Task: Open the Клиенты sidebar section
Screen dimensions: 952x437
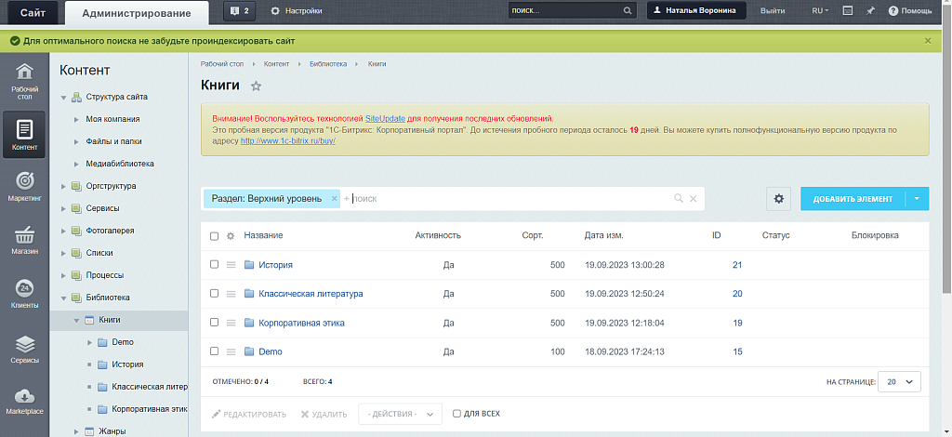Action: pos(24,292)
